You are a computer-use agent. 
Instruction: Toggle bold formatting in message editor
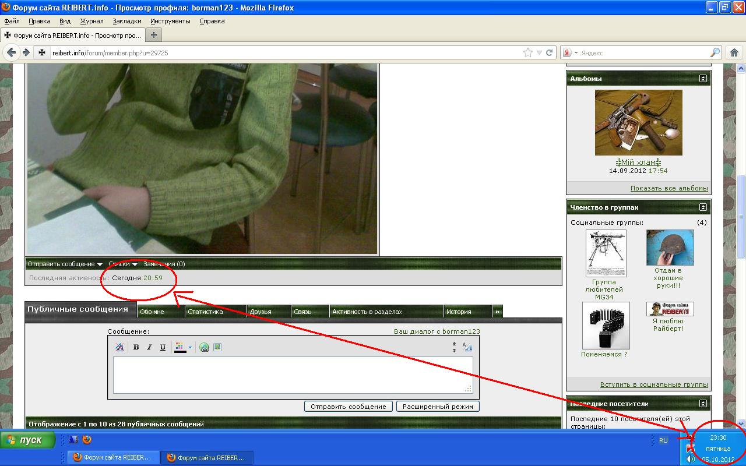(136, 347)
